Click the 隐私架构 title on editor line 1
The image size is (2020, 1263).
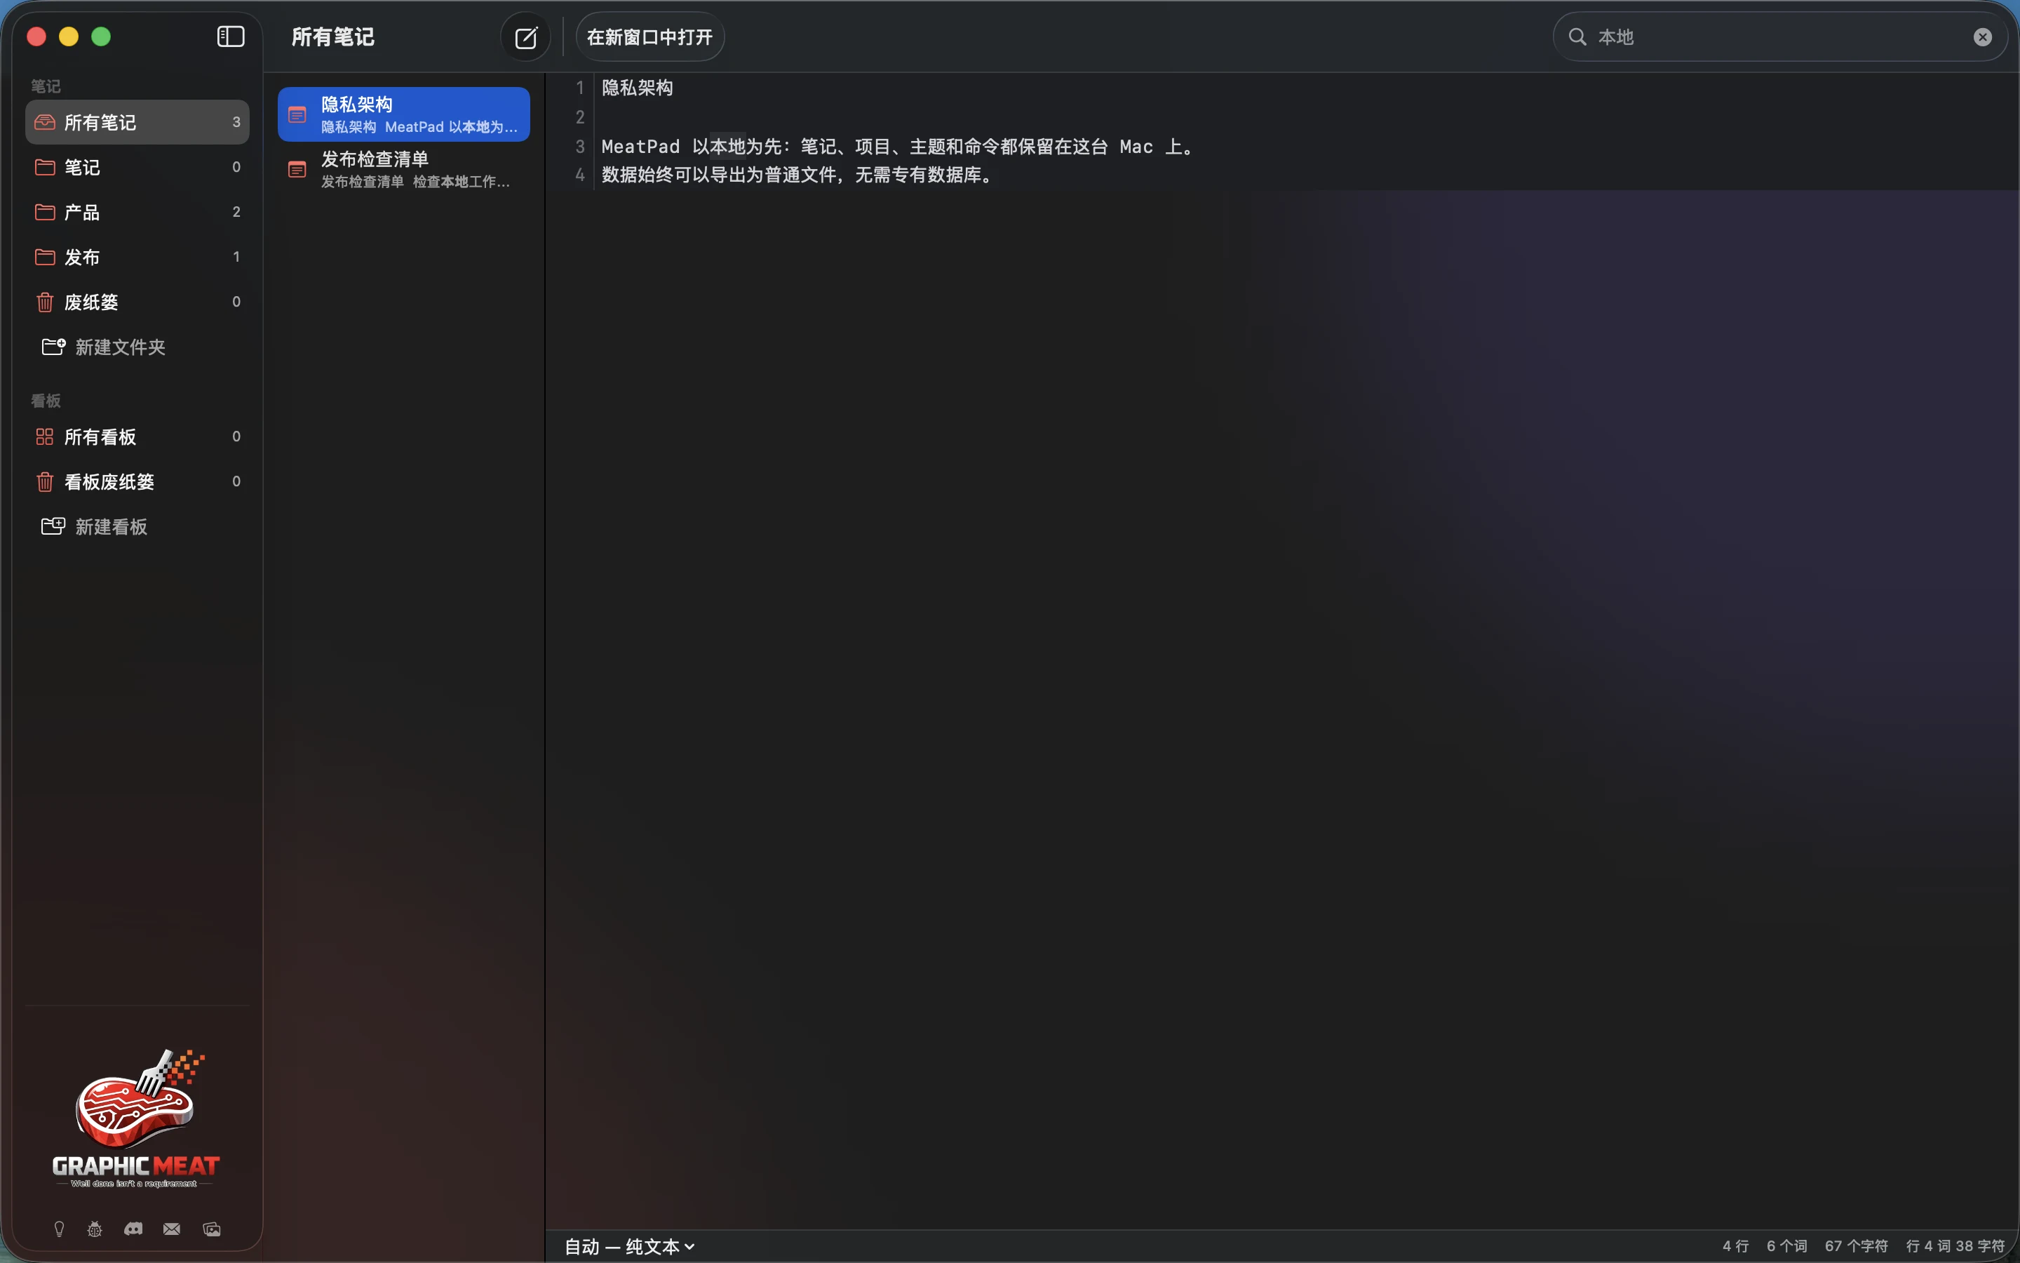point(637,88)
